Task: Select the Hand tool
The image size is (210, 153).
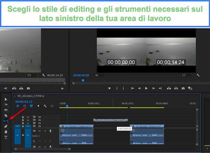Action: [6, 132]
